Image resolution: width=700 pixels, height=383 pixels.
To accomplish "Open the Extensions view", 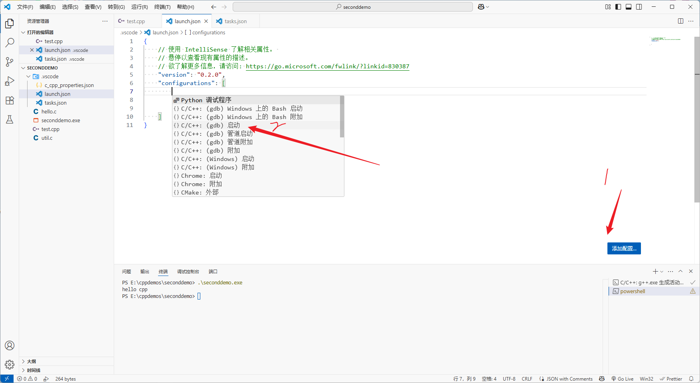I will [x=10, y=100].
